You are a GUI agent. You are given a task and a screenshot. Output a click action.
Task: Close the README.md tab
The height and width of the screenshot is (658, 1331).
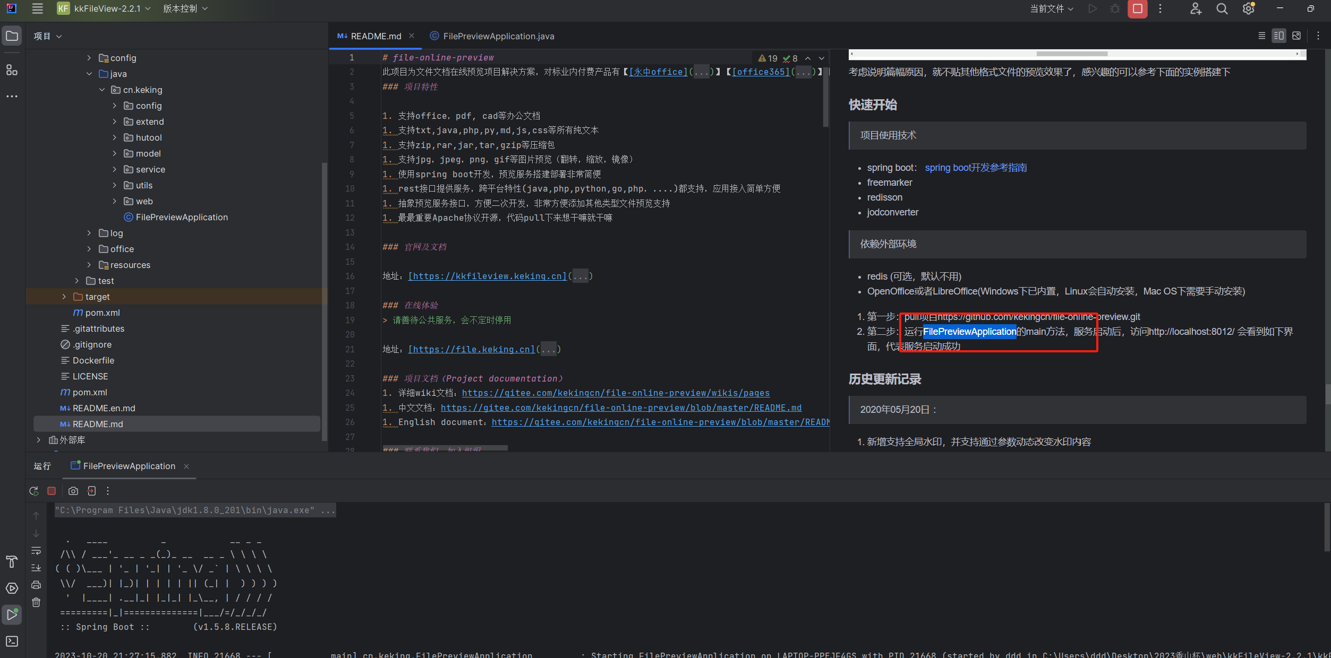coord(412,36)
